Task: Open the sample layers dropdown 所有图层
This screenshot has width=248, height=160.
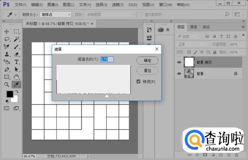Action: (x=110, y=15)
